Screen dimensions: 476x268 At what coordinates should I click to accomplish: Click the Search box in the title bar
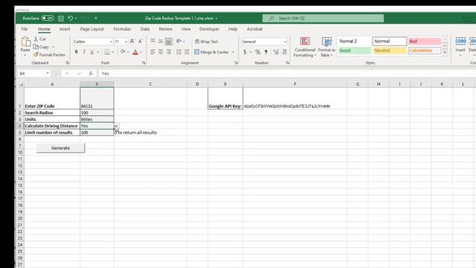point(323,18)
